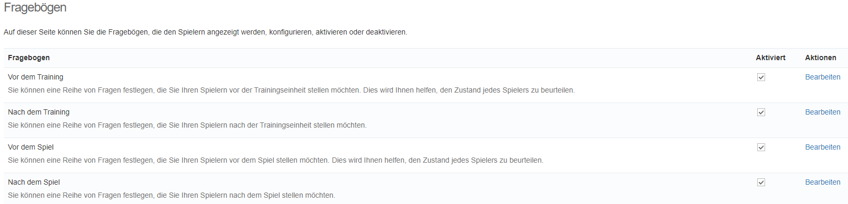Viewport: 848px width, 204px height.
Task: Click the Aktiviert column header
Action: coord(770,58)
